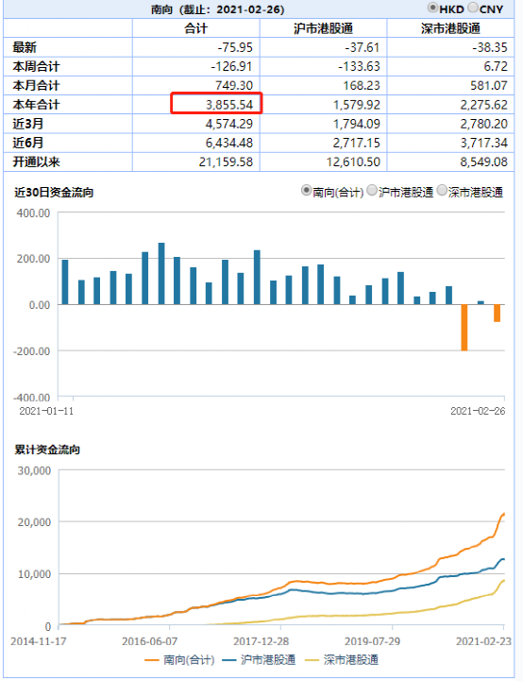Click the table title 南向 (截止: 2021-02-26)
Screen dimensions: 523x681
[218, 9]
